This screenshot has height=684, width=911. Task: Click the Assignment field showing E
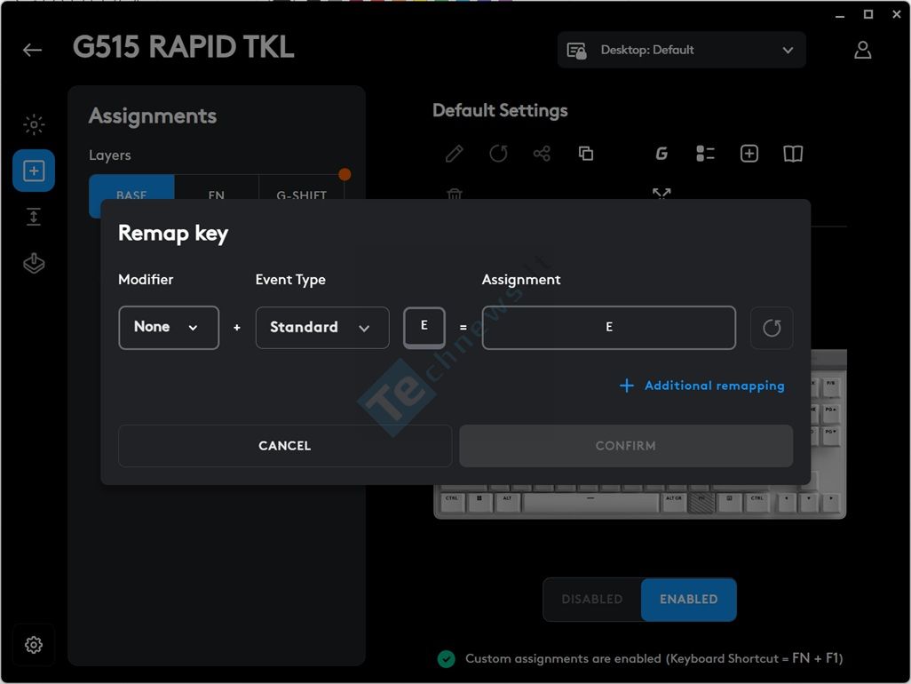608,328
